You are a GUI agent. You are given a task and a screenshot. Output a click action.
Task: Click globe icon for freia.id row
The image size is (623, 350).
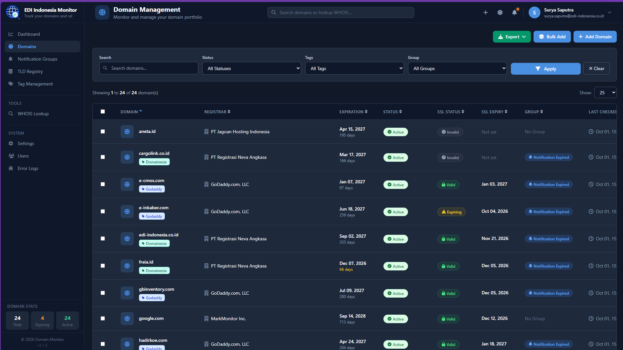point(127,266)
